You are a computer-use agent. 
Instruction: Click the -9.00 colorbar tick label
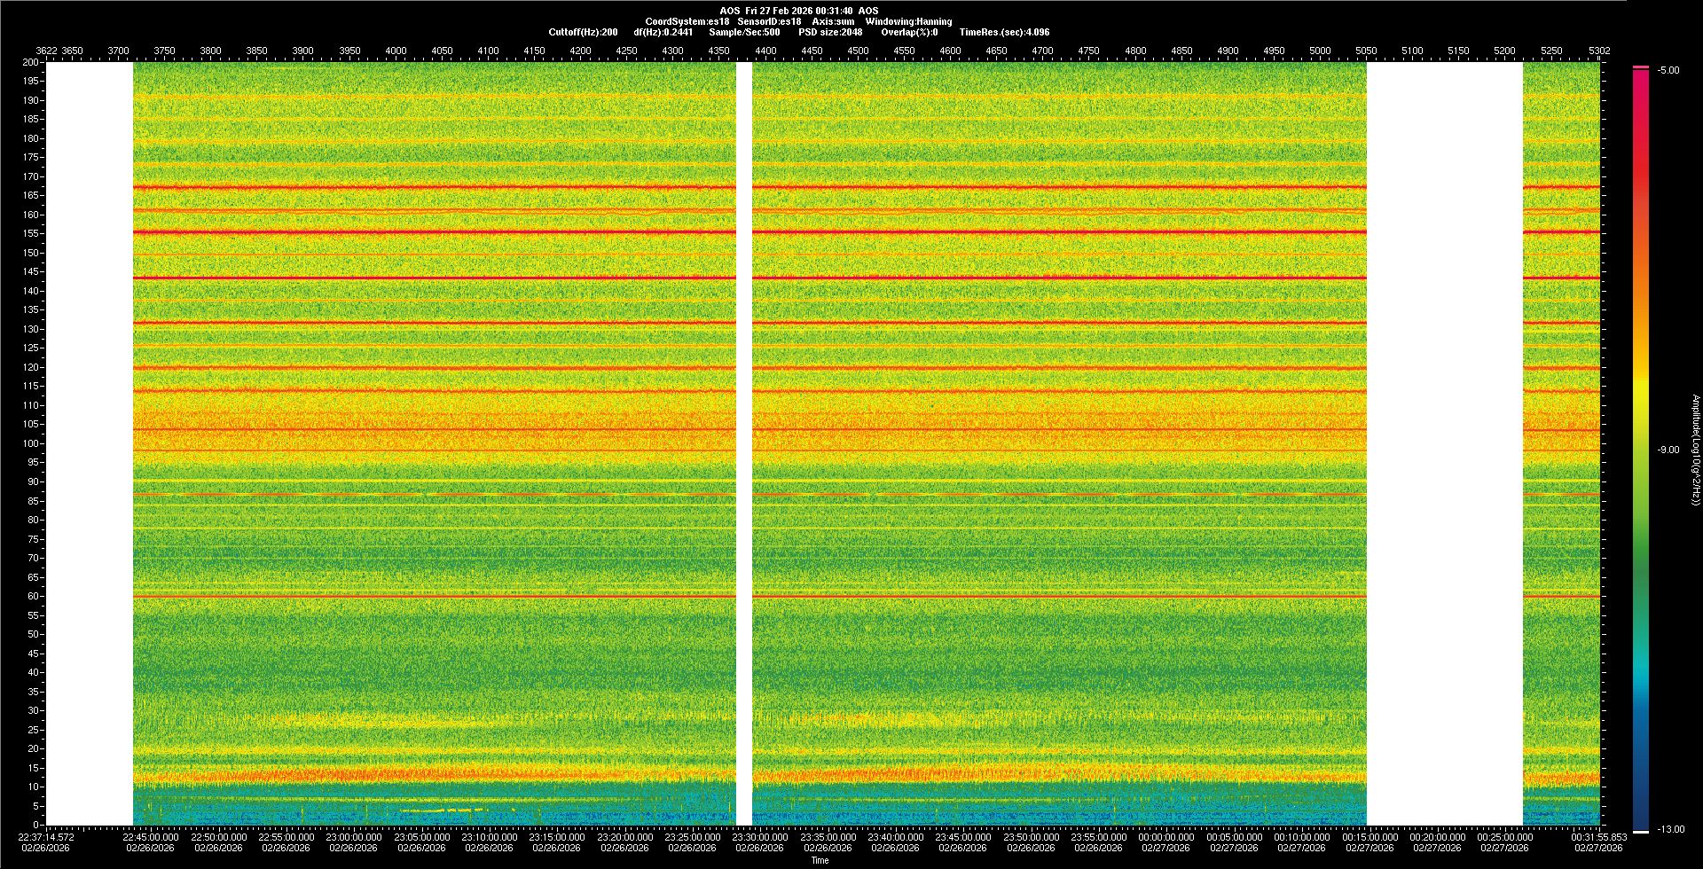coord(1668,450)
